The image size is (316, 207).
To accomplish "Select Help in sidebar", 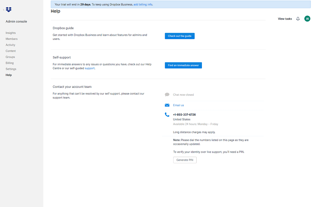I will point(9,75).
